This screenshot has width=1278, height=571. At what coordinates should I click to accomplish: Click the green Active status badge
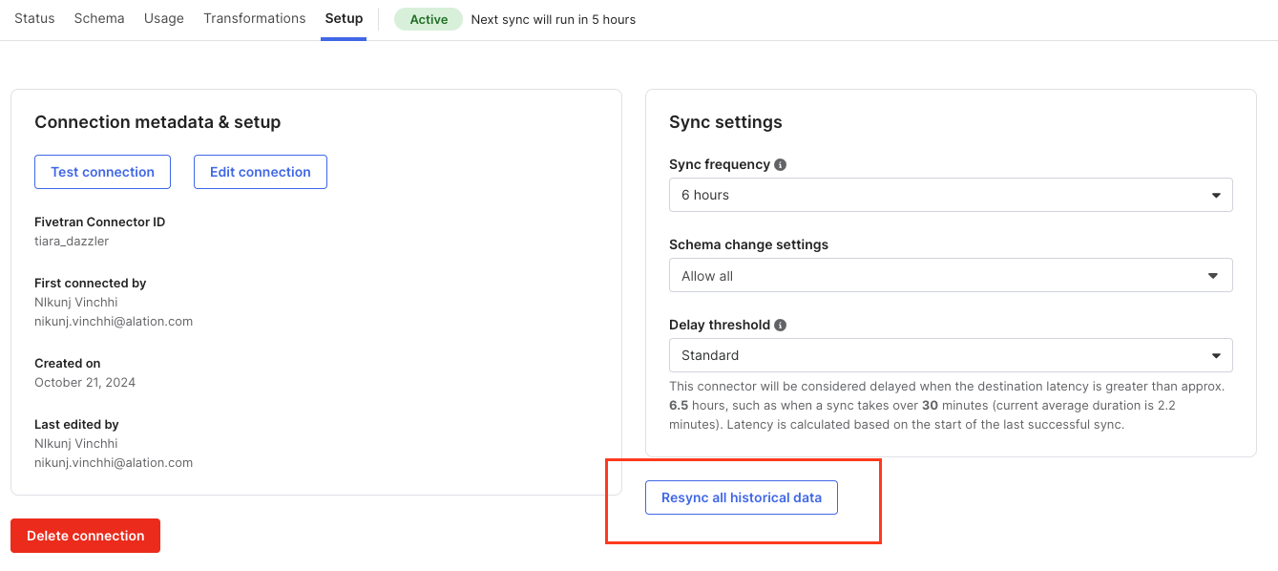429,19
